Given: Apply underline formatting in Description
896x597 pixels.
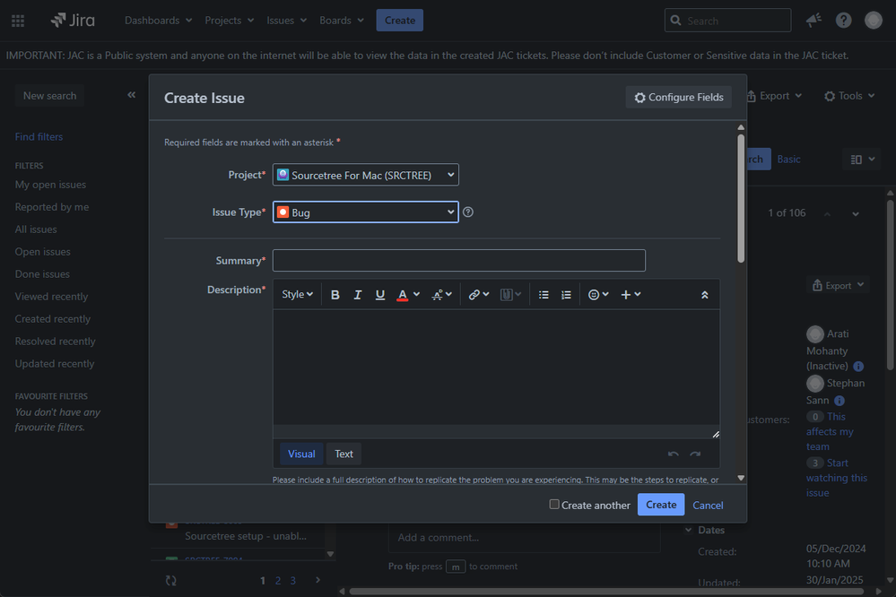Looking at the screenshot, I should (x=380, y=295).
